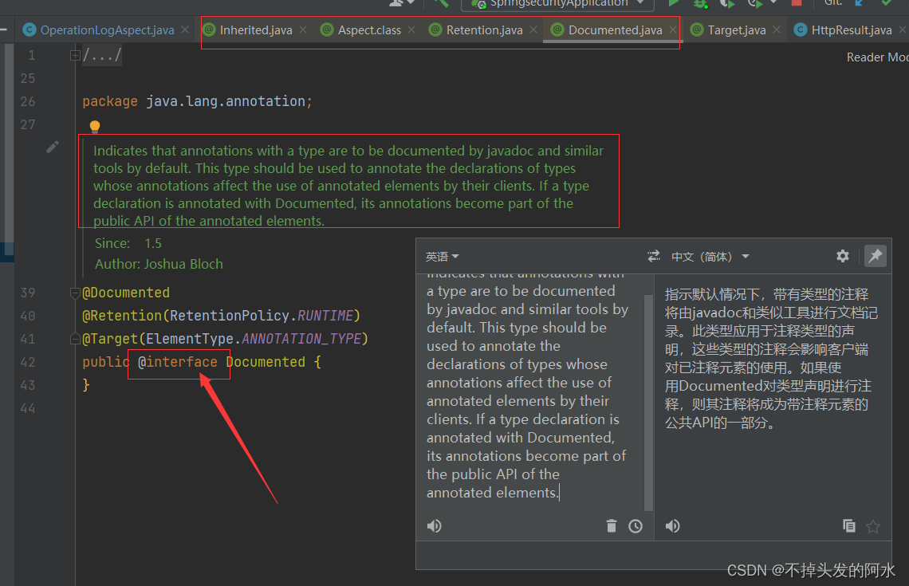Swap source and target languages
The height and width of the screenshot is (586, 909).
click(x=653, y=256)
